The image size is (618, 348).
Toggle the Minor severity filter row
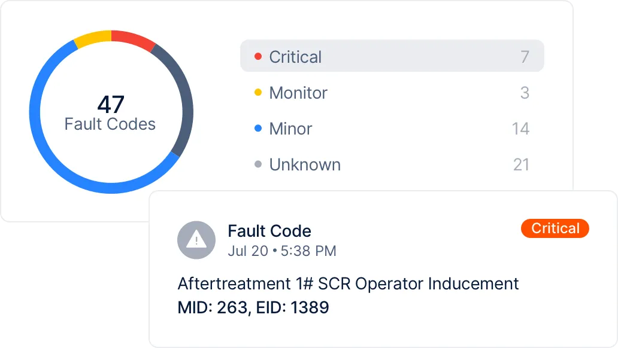coord(392,129)
